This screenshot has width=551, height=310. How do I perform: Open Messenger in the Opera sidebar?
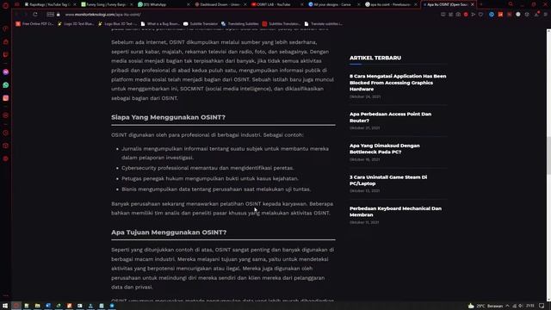click(6, 72)
